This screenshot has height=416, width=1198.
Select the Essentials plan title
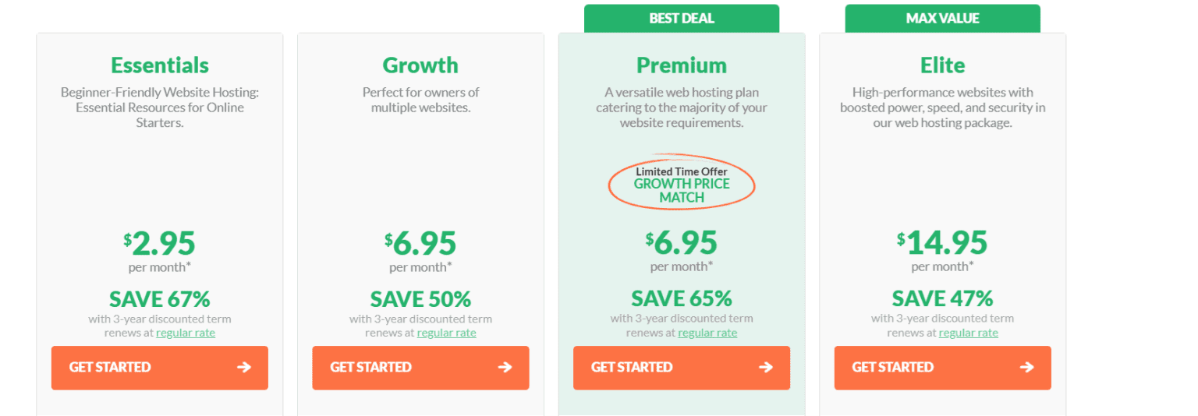[x=160, y=65]
